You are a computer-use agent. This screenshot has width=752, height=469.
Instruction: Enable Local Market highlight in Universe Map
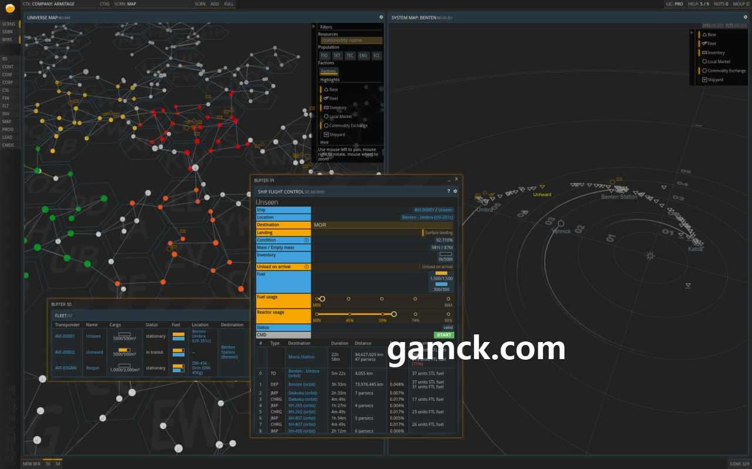point(340,116)
